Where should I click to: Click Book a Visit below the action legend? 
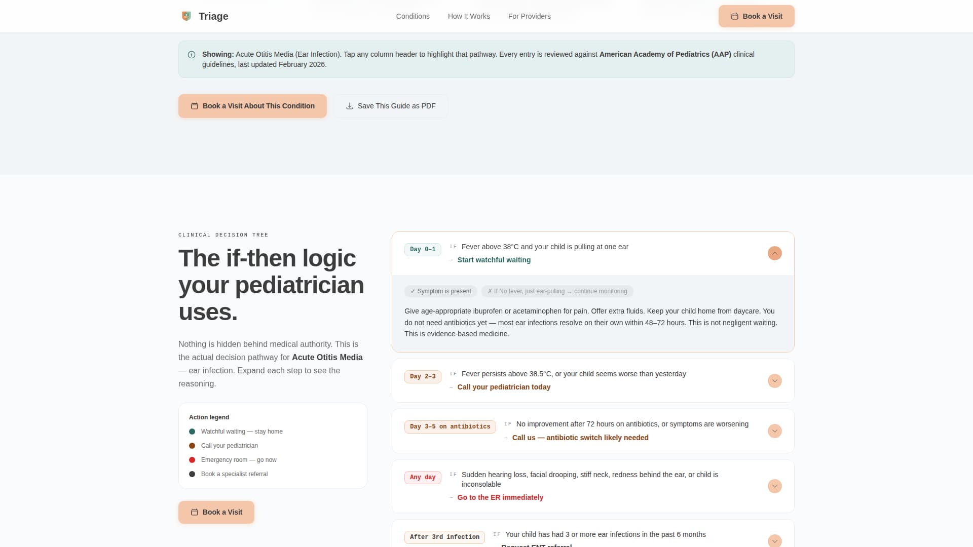click(216, 512)
